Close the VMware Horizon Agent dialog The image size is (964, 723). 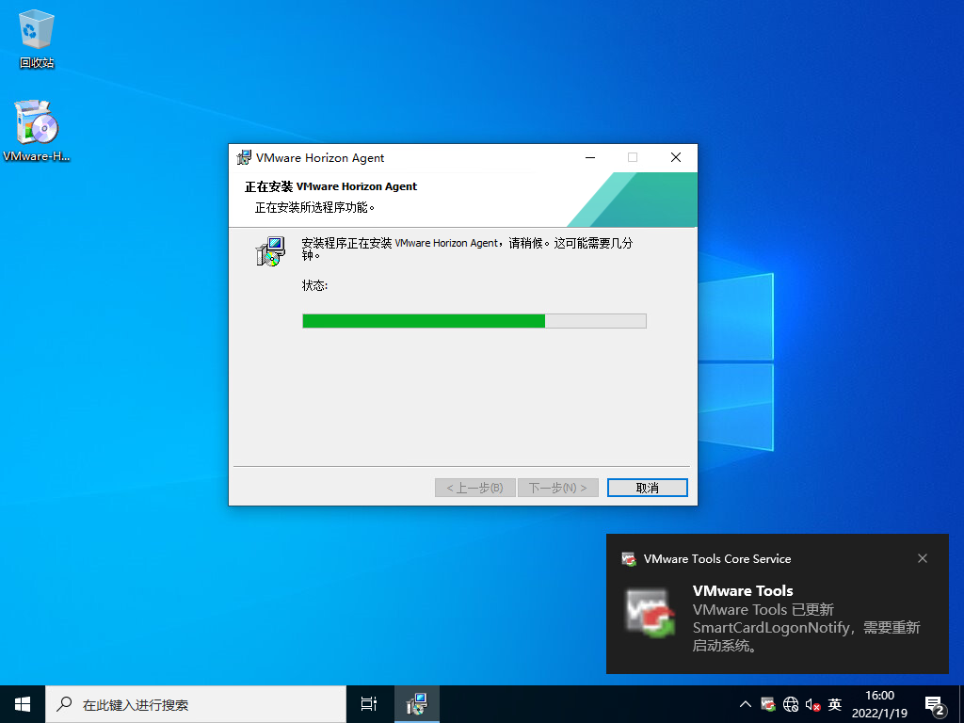click(676, 157)
